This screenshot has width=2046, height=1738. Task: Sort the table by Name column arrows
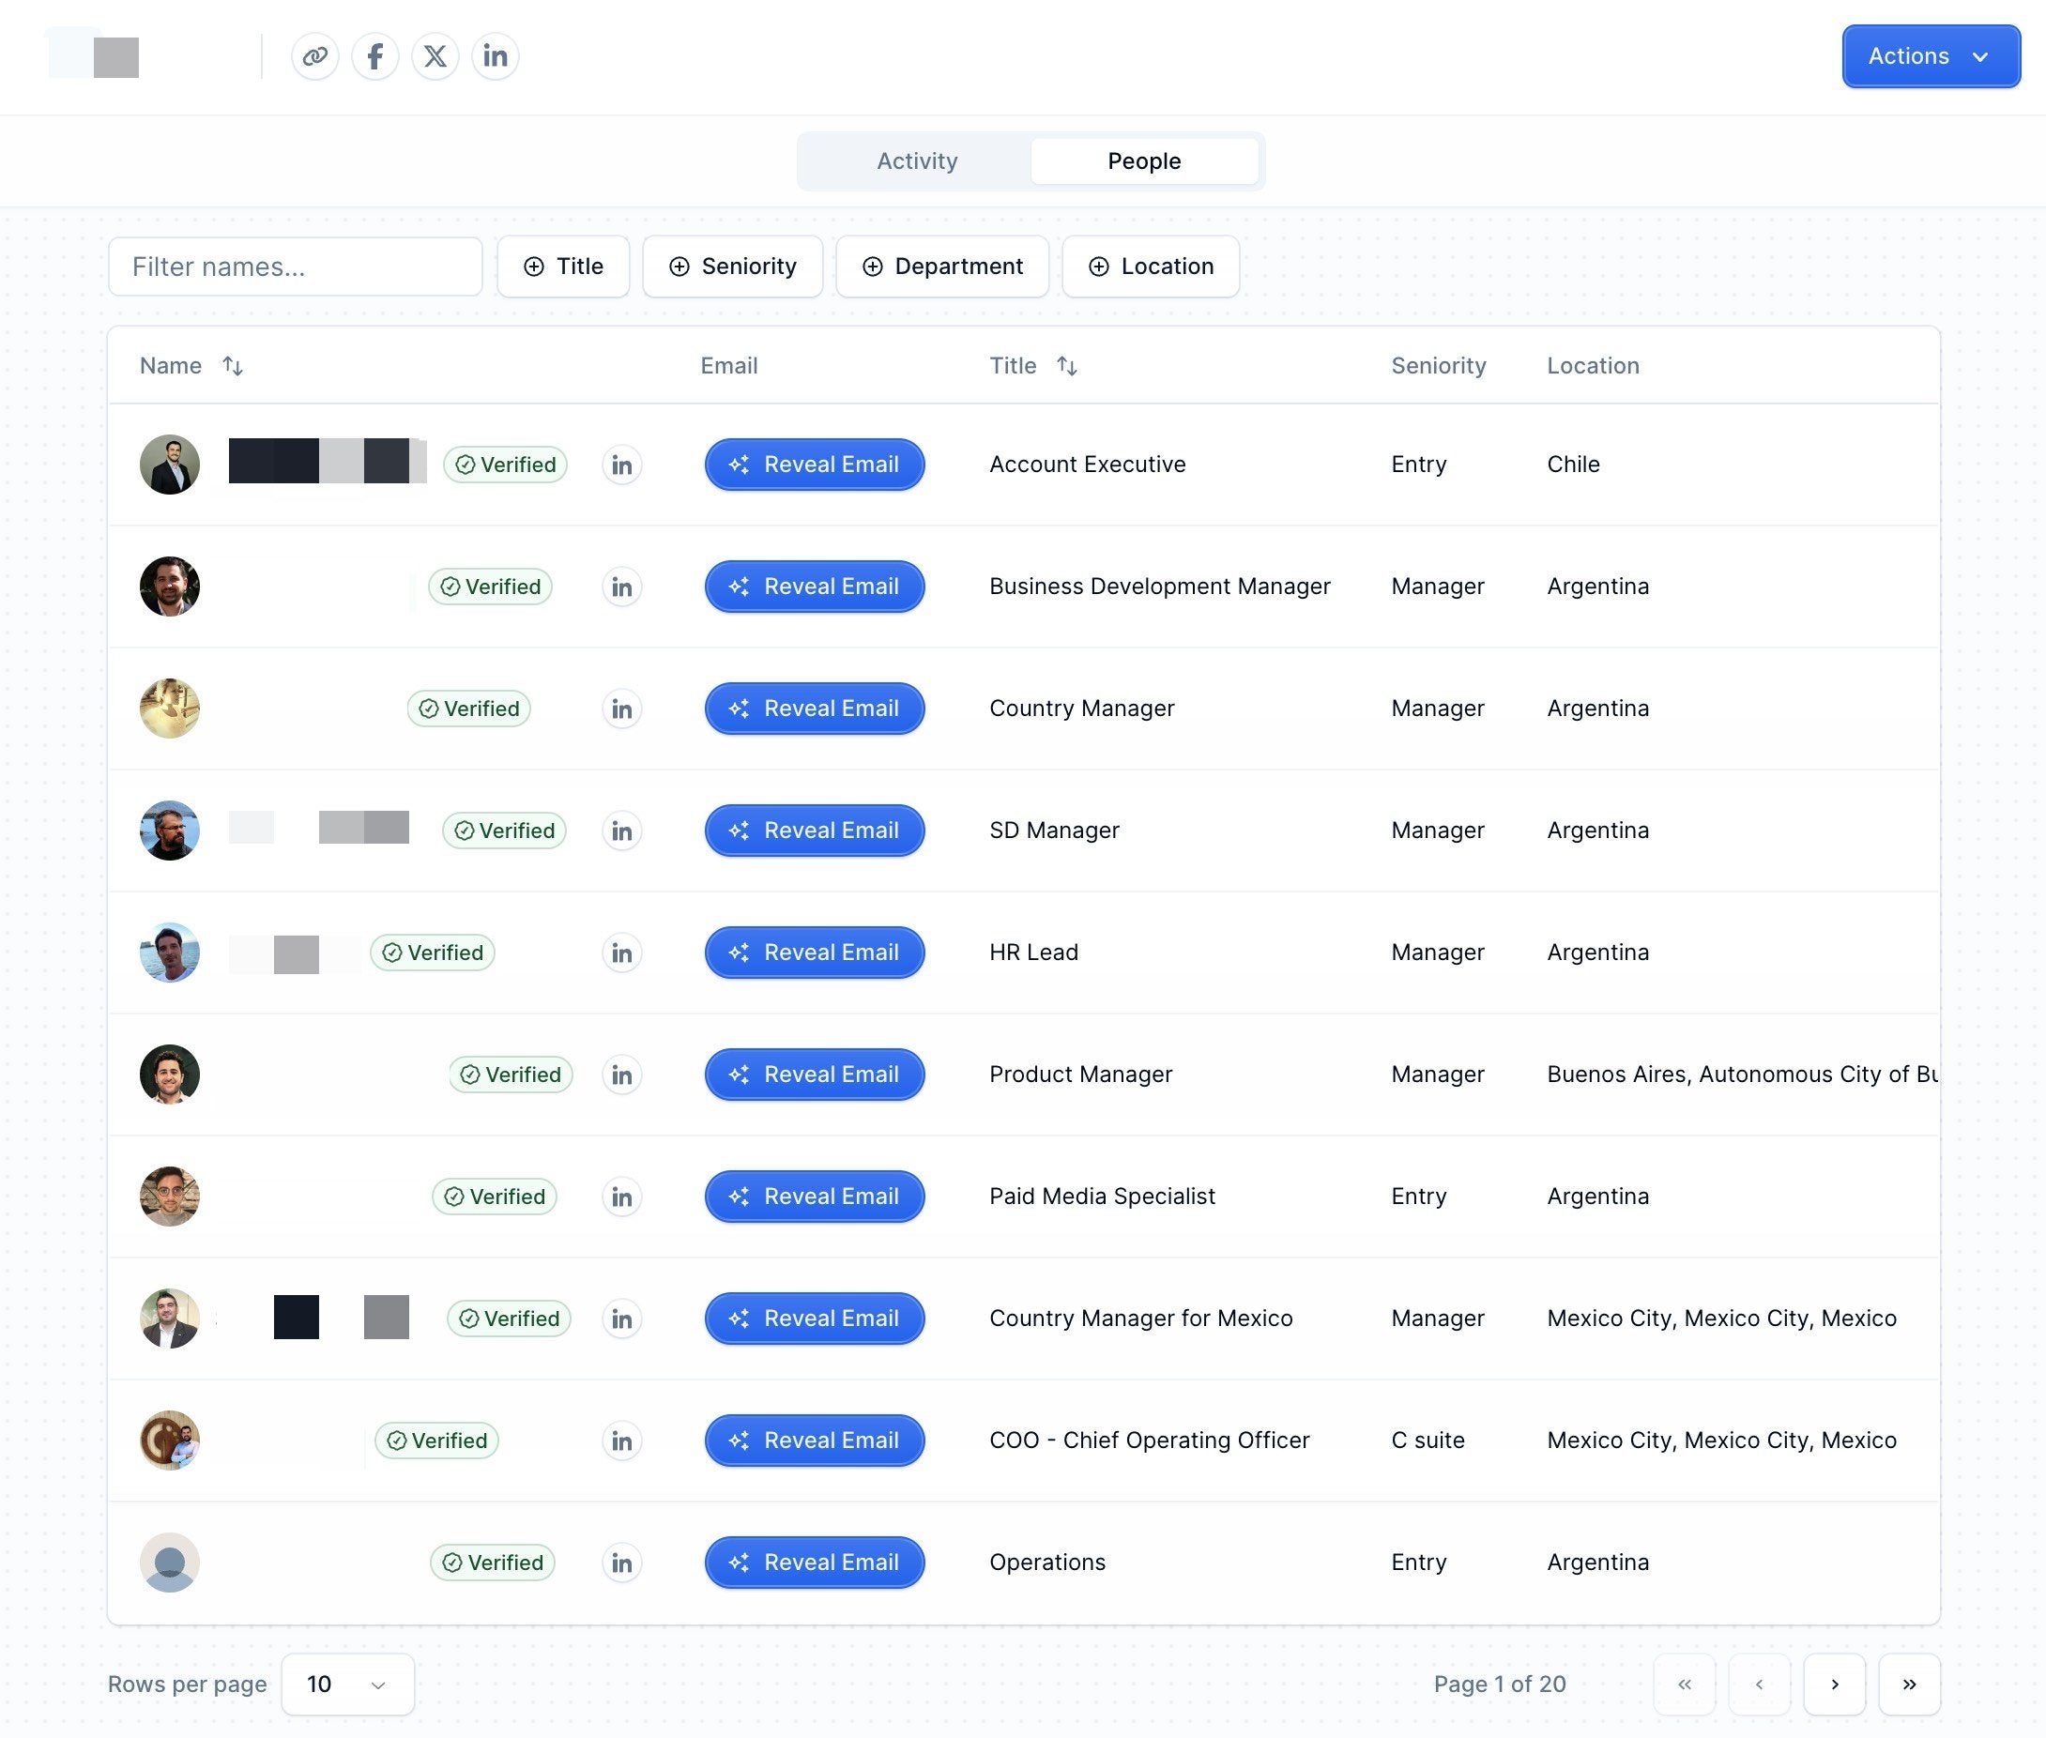233,366
